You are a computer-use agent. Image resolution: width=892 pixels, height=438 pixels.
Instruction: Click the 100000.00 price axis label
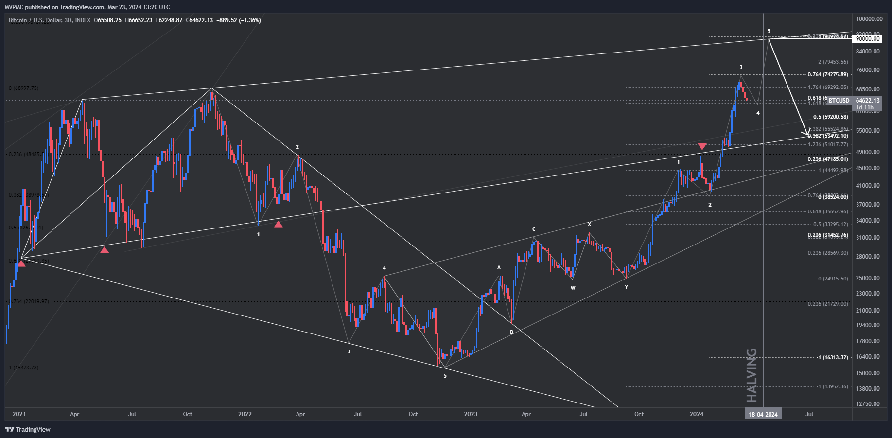[869, 19]
